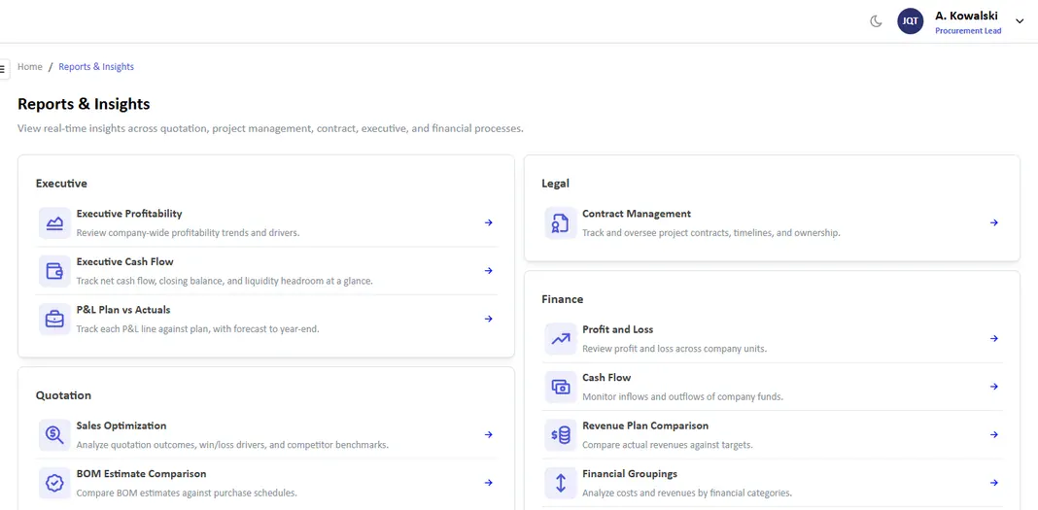Screen dimensions: 1038x510
Task: Click the Sales Optimization magnifier icon
Action: coord(54,435)
